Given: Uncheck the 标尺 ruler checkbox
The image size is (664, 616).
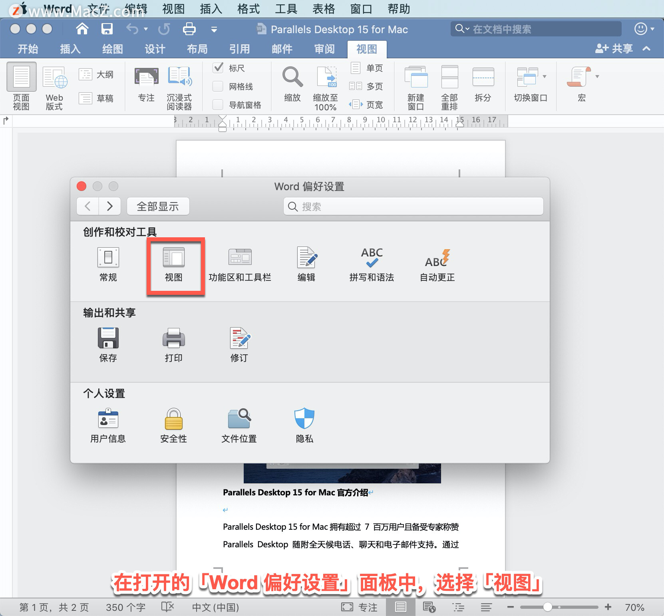Looking at the screenshot, I should click(x=218, y=68).
